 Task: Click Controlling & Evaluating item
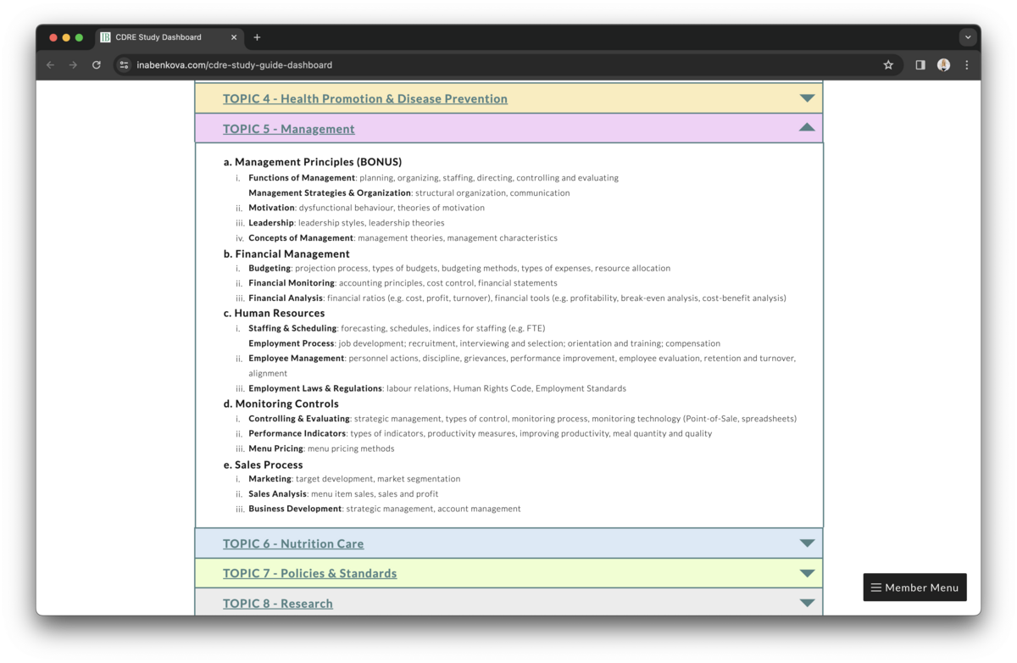[x=299, y=419]
